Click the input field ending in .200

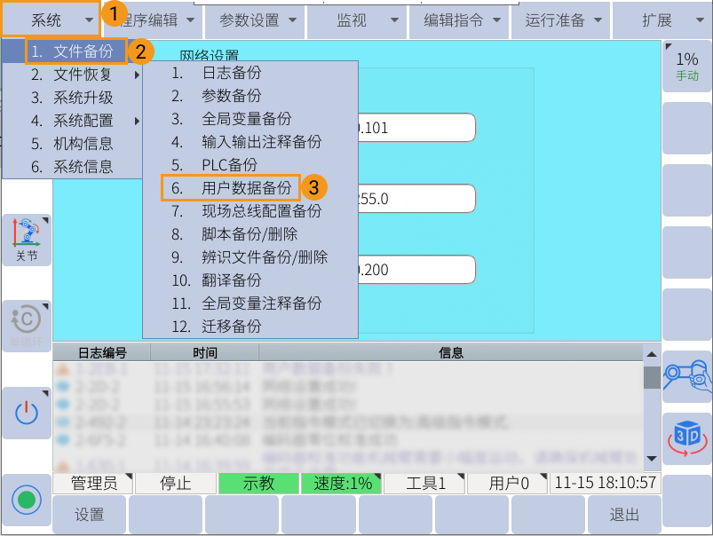[416, 270]
